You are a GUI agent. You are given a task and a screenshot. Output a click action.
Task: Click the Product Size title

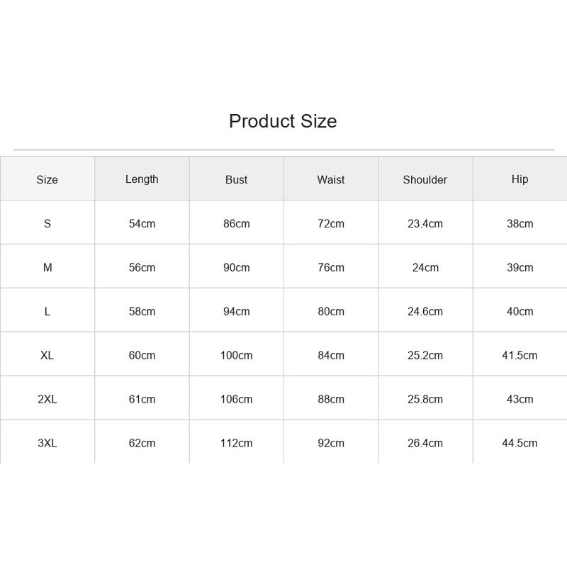coord(283,121)
